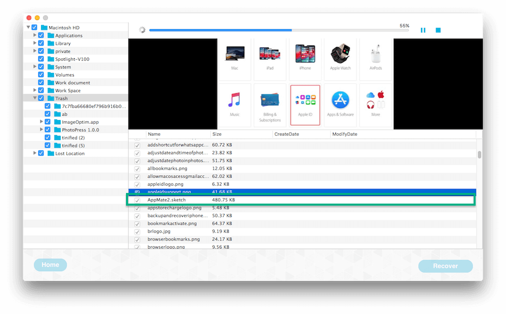This screenshot has height=314, width=506.
Task: Expand the private folder
Action: click(x=35, y=51)
